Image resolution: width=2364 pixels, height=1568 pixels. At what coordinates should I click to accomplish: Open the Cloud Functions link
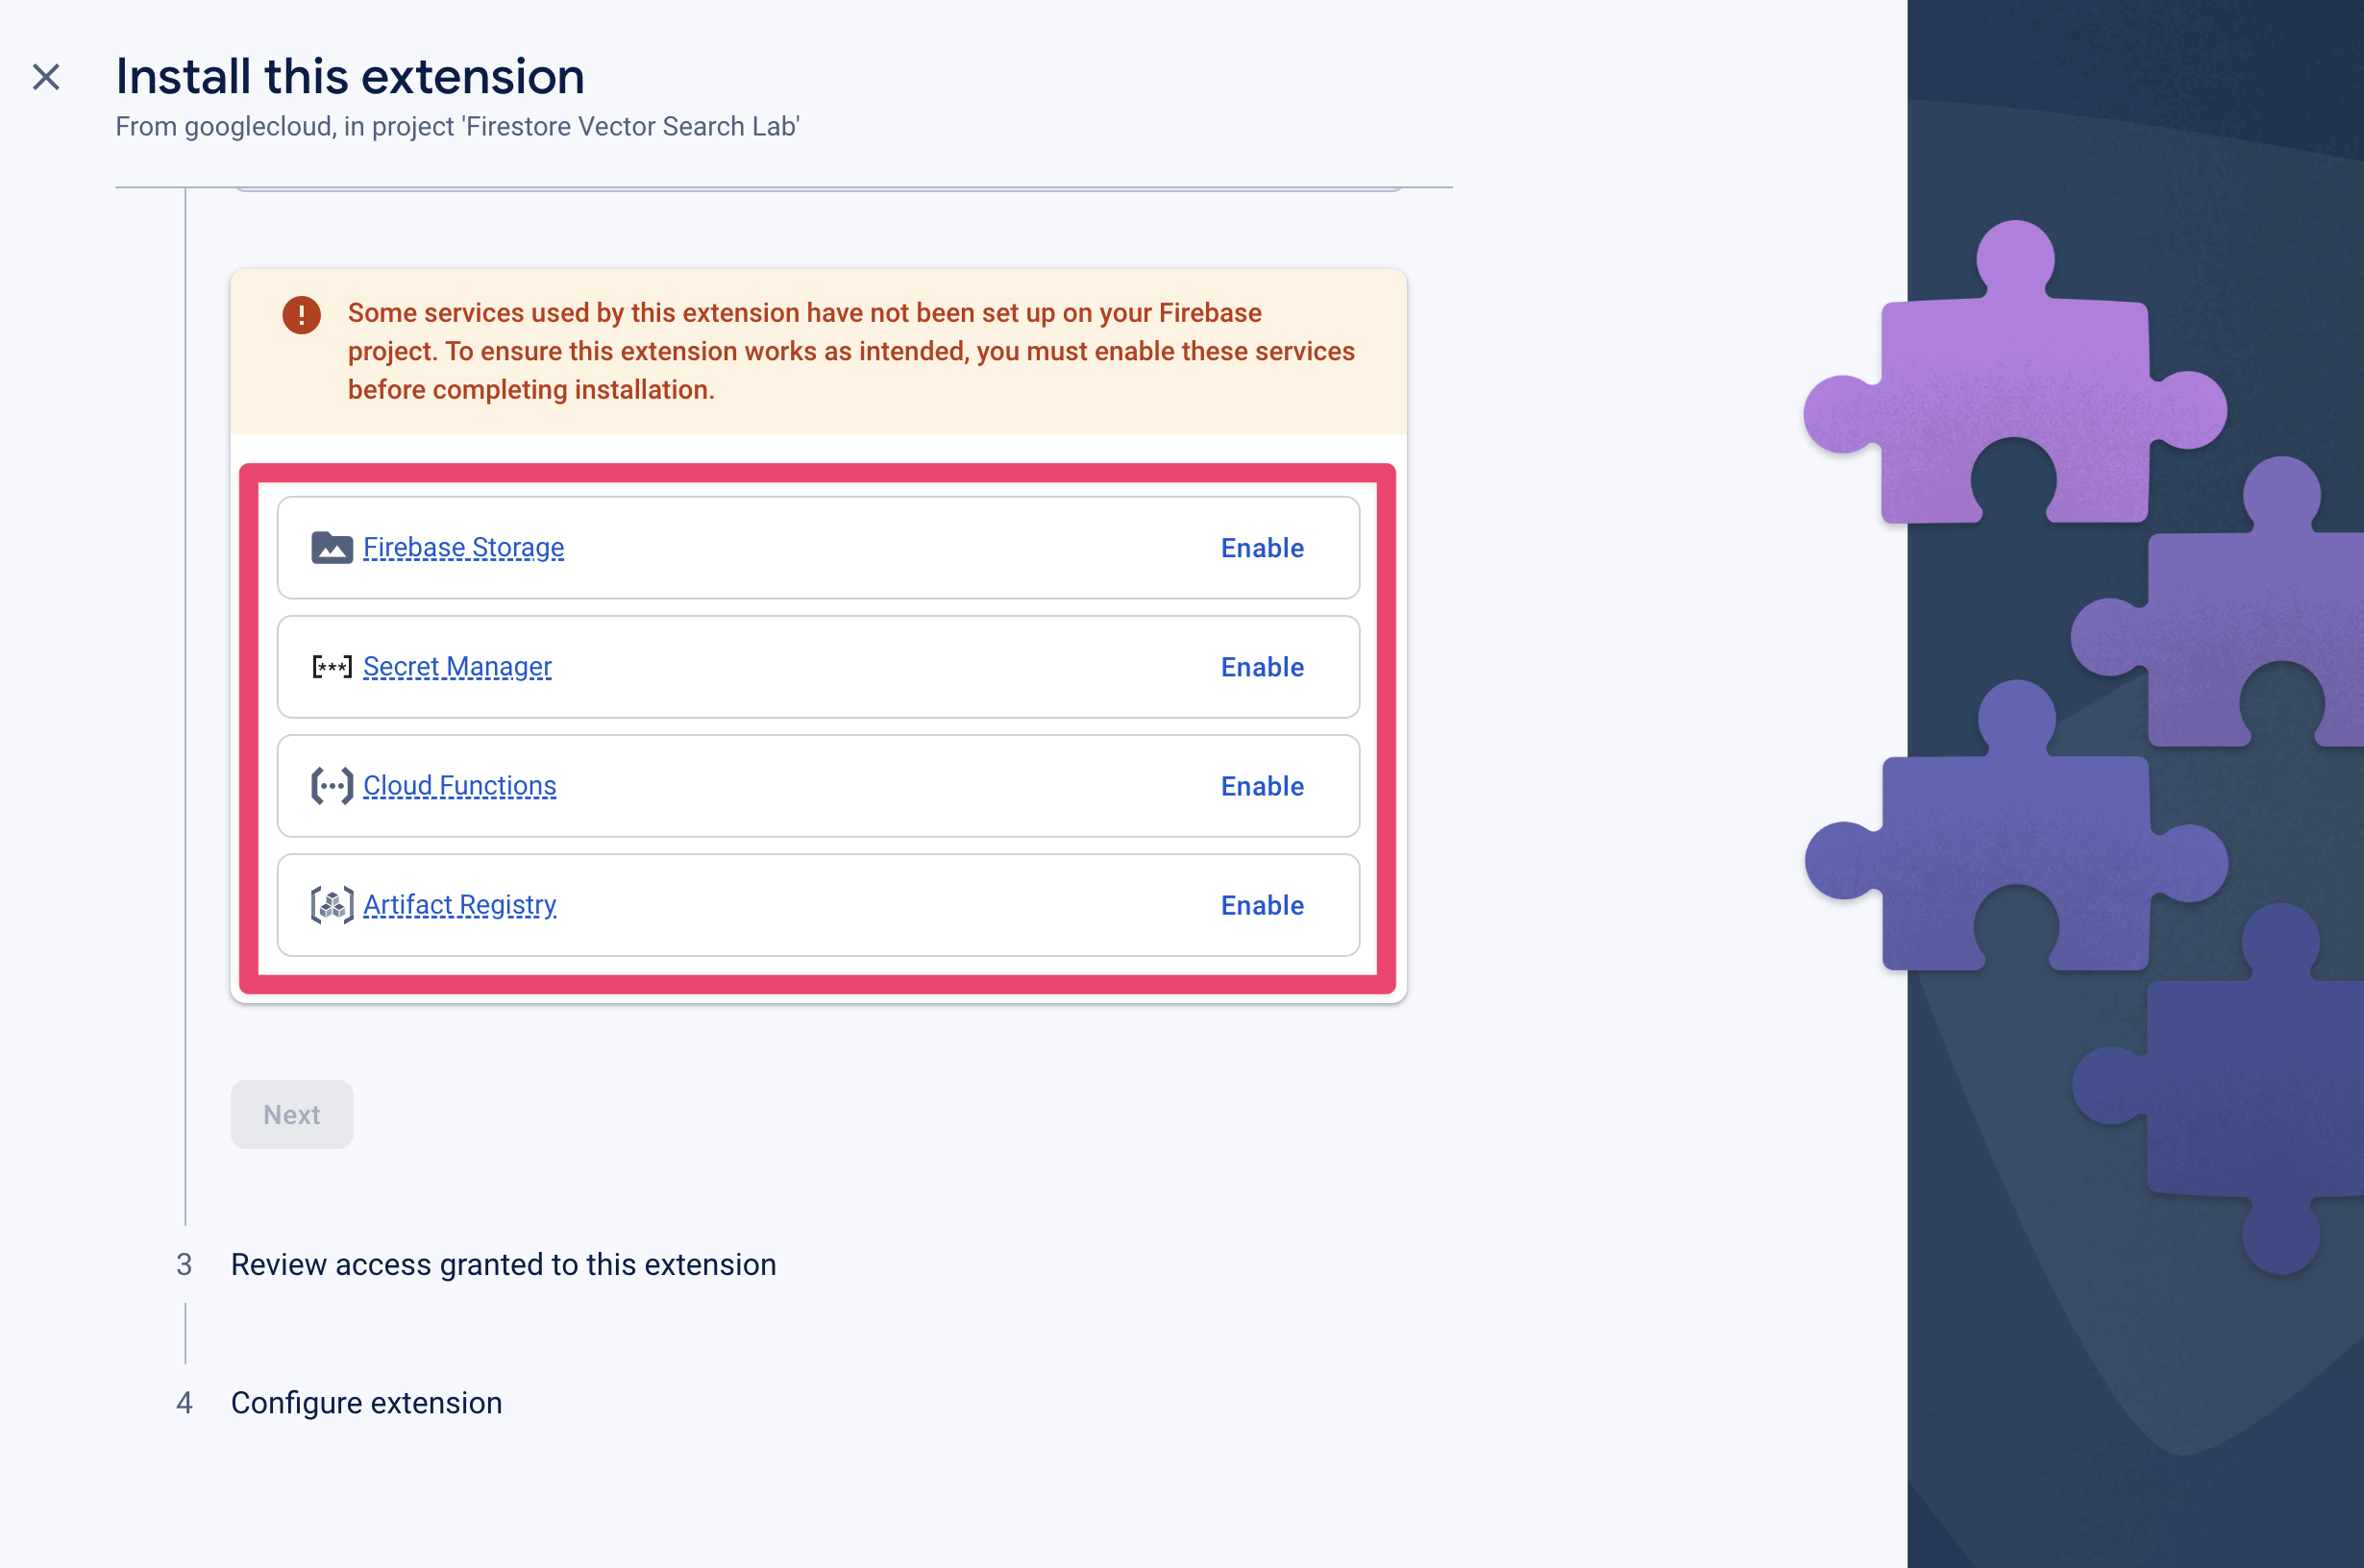click(x=460, y=786)
